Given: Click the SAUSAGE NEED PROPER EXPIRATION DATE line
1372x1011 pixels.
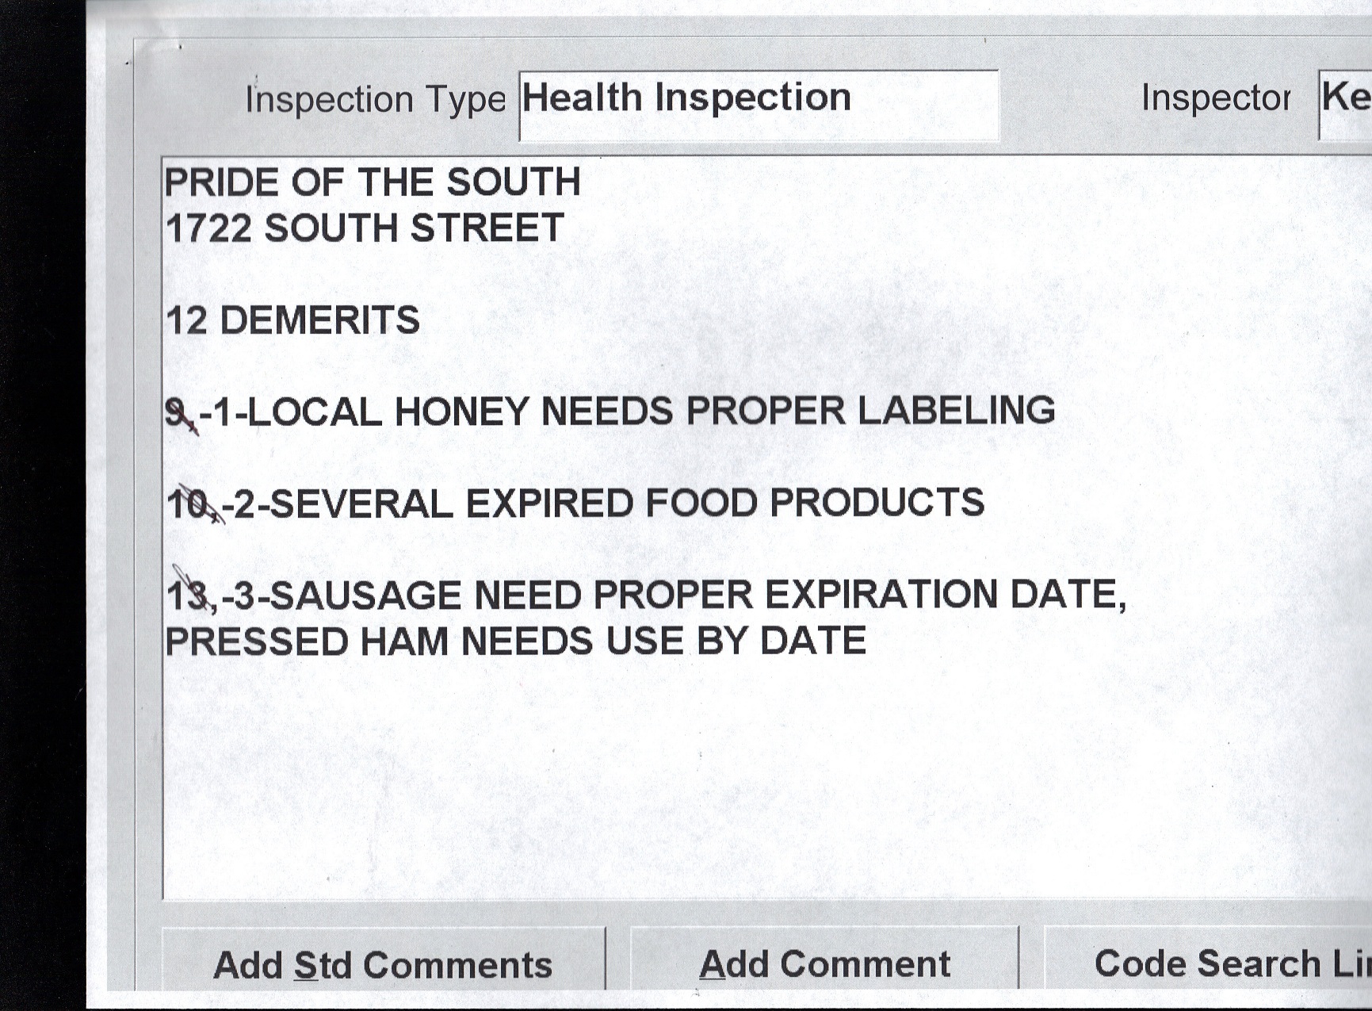Looking at the screenshot, I should click(674, 595).
